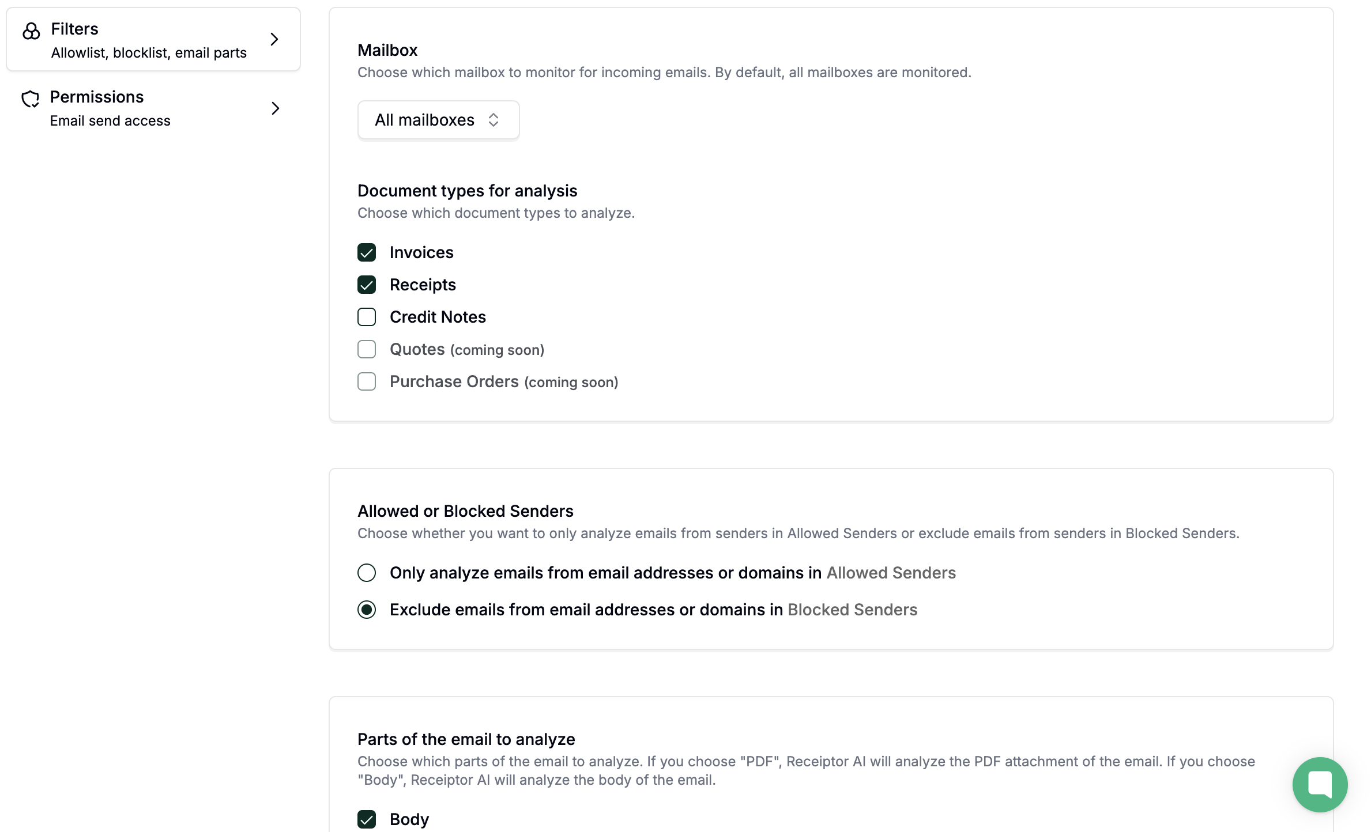Expand the Filters section chevron
The image size is (1371, 832).
pyautogui.click(x=274, y=39)
